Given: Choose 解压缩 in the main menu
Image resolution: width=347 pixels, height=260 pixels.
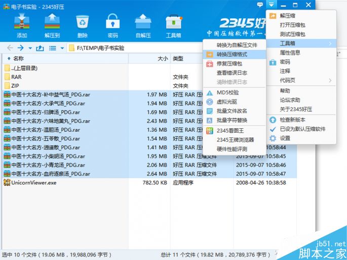Looking at the screenshot, I should click(x=301, y=16).
